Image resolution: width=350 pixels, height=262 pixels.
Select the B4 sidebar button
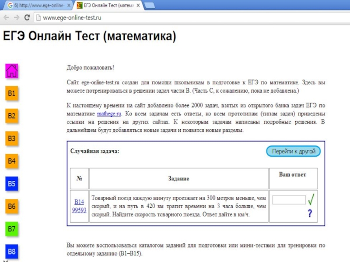click(12, 162)
